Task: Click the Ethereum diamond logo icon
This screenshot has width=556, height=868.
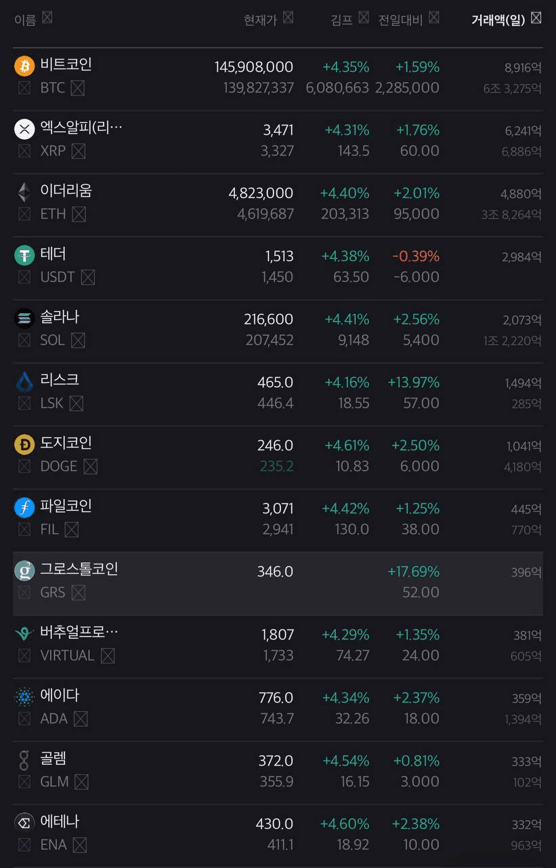Action: click(24, 193)
